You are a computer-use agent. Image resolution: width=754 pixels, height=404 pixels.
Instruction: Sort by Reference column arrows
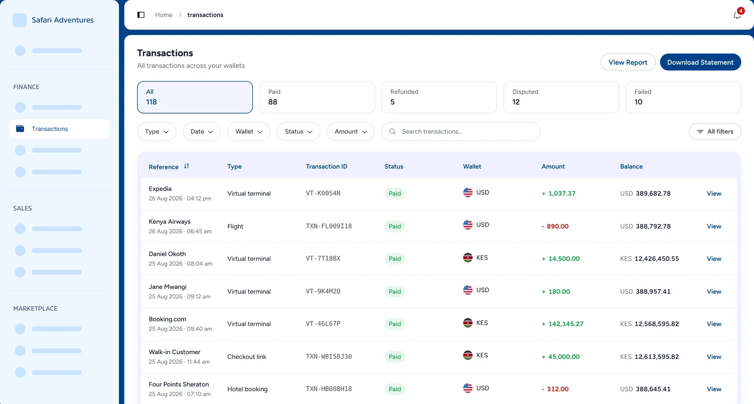186,166
